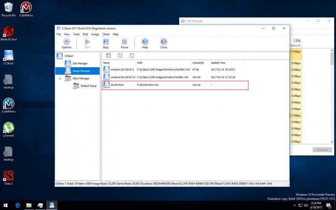This screenshot has width=336, height=210.
Task: Open the CCBoot desktop shortcut
Action: click(8, 58)
